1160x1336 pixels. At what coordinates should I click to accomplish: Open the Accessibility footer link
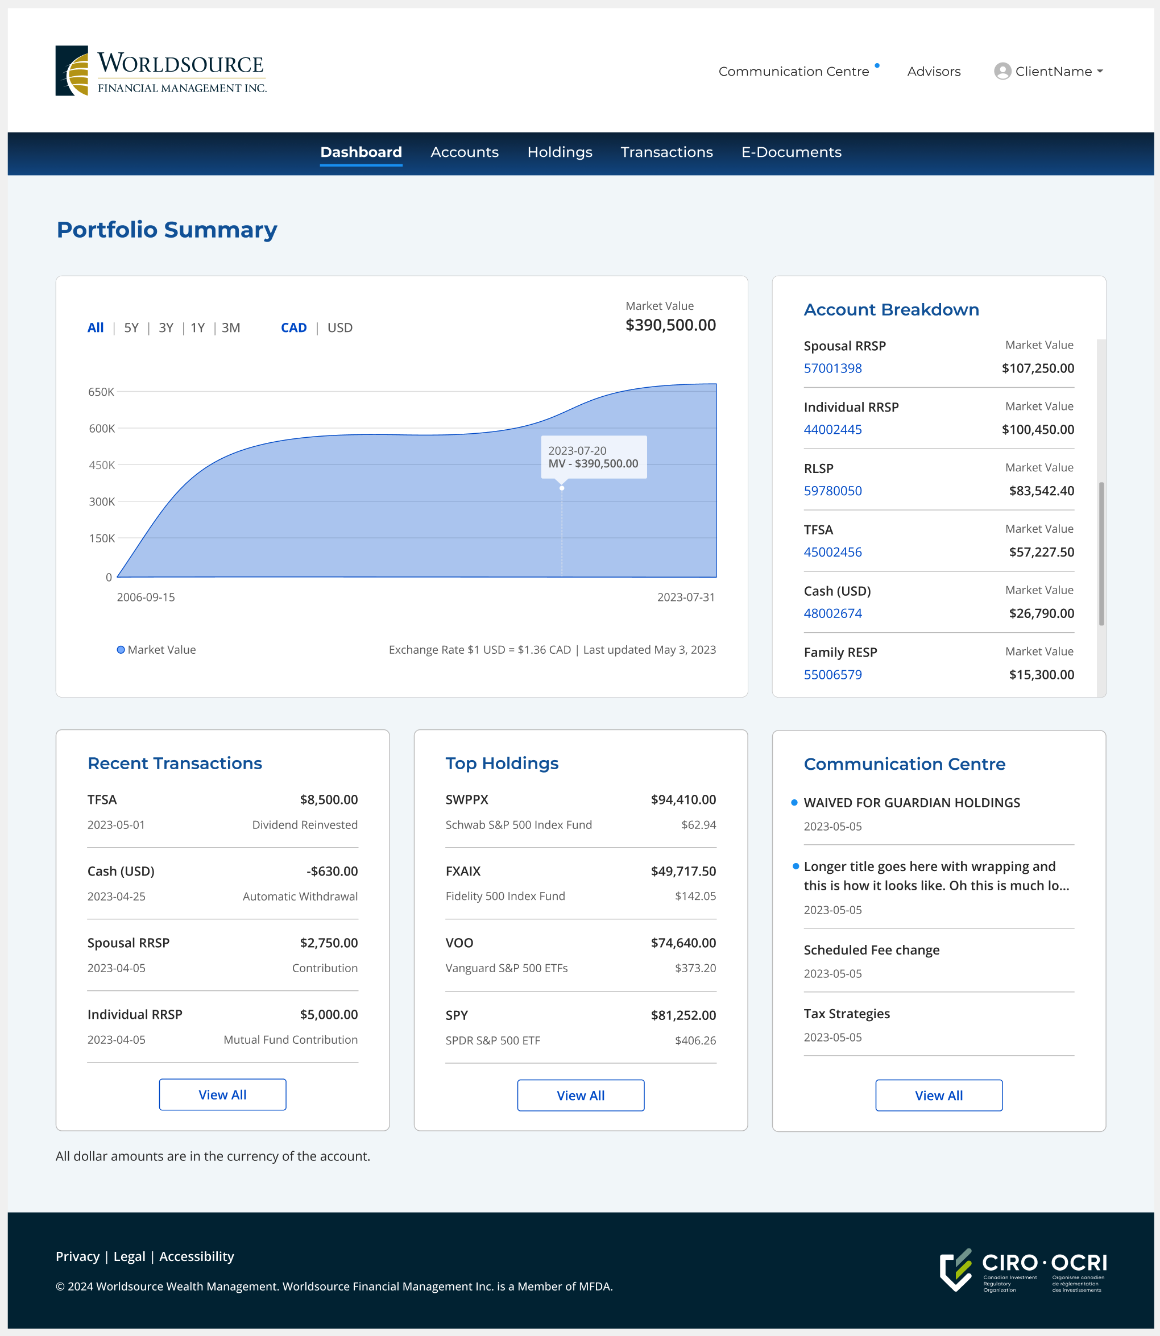pyautogui.click(x=196, y=1256)
